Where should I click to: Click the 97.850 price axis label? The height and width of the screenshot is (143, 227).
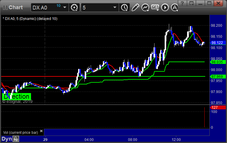(x=217, y=103)
